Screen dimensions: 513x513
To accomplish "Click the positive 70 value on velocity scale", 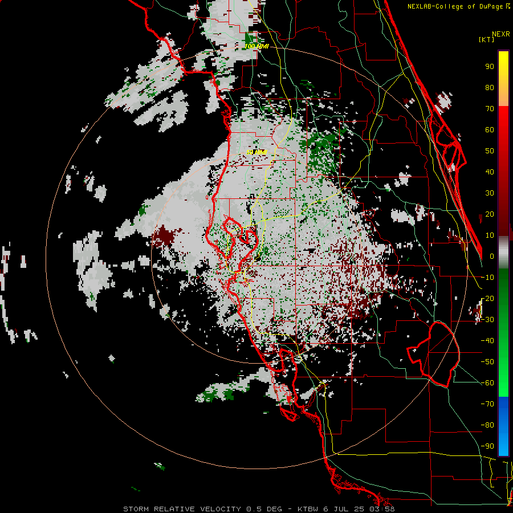I will [x=490, y=109].
